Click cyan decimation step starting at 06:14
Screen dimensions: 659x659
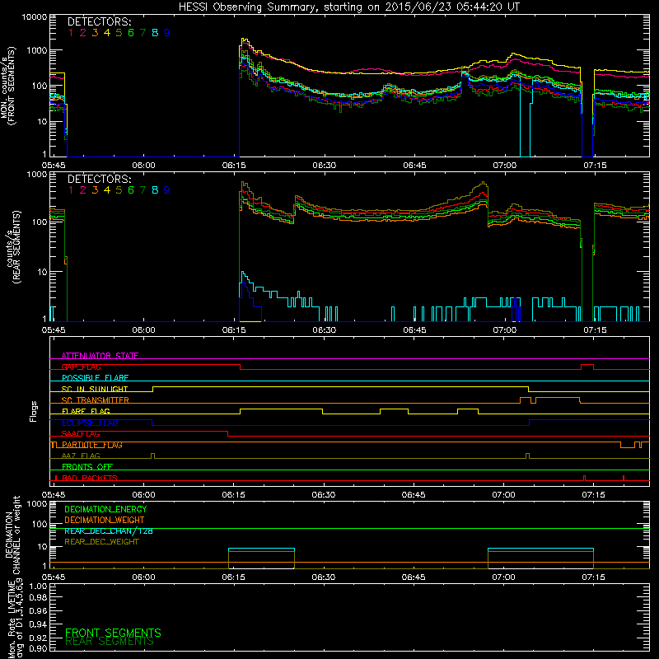pyautogui.click(x=261, y=549)
